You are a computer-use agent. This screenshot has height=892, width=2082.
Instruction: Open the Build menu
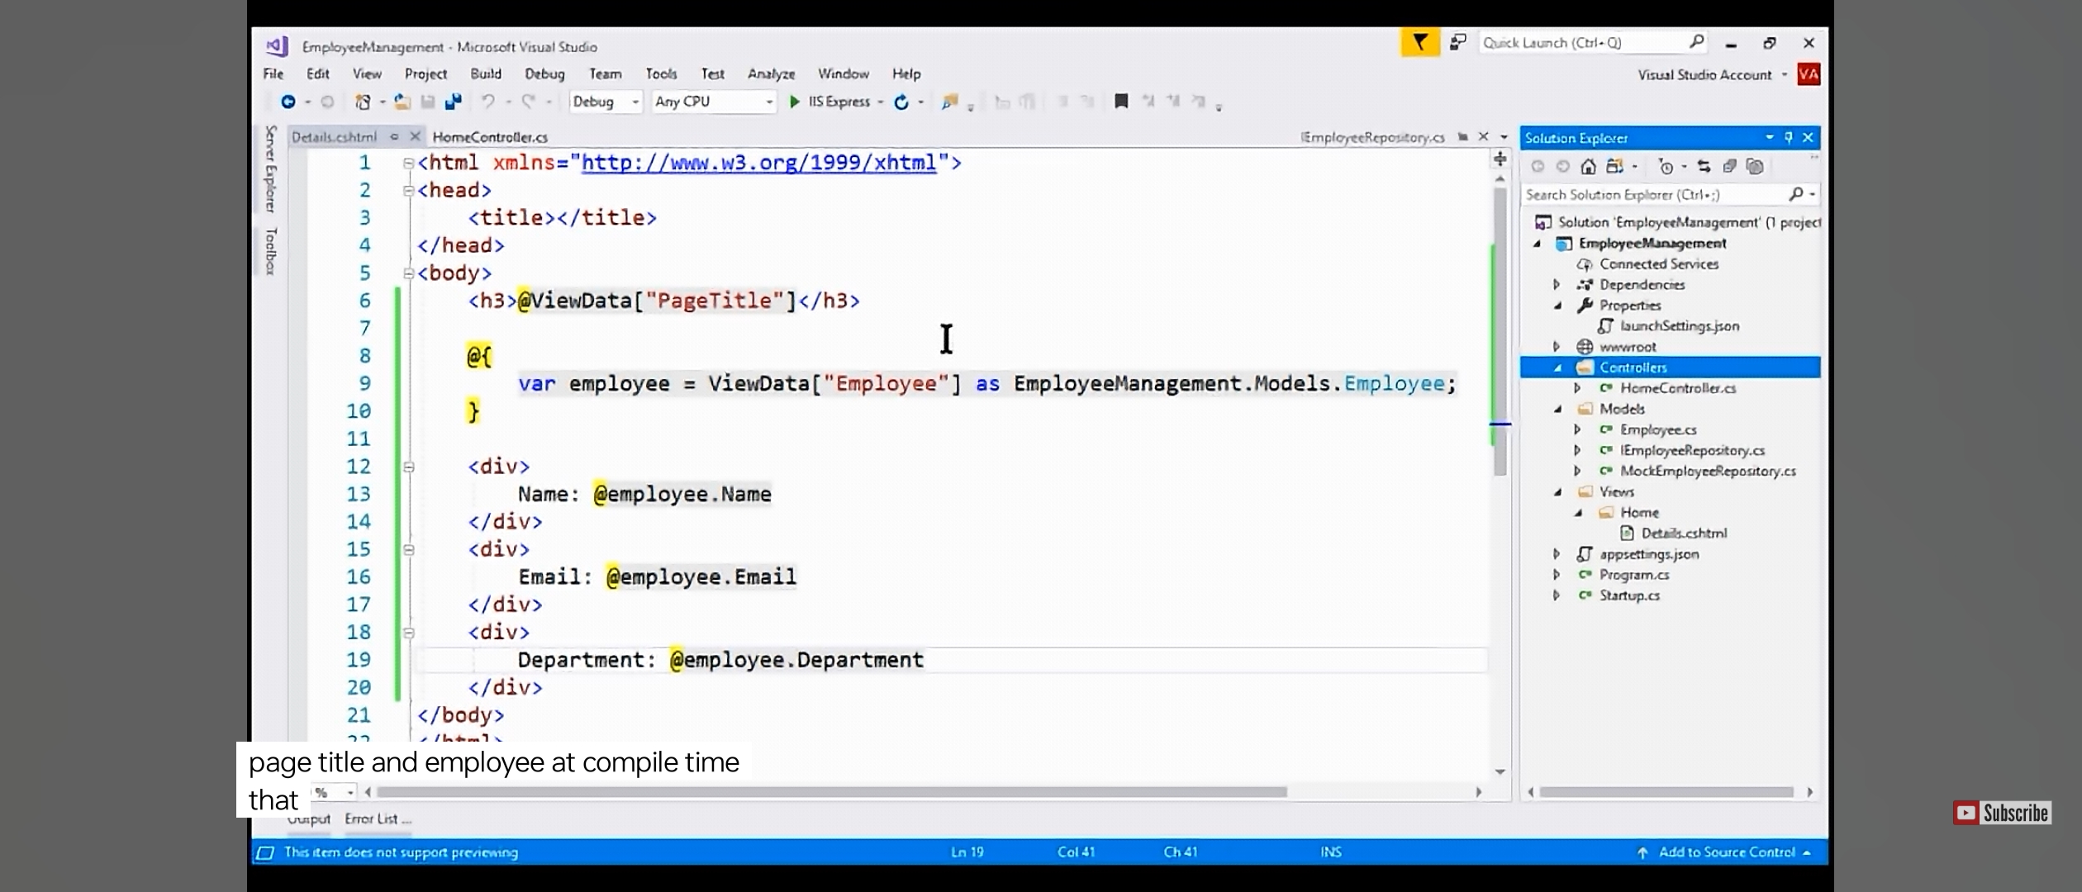pyautogui.click(x=486, y=74)
